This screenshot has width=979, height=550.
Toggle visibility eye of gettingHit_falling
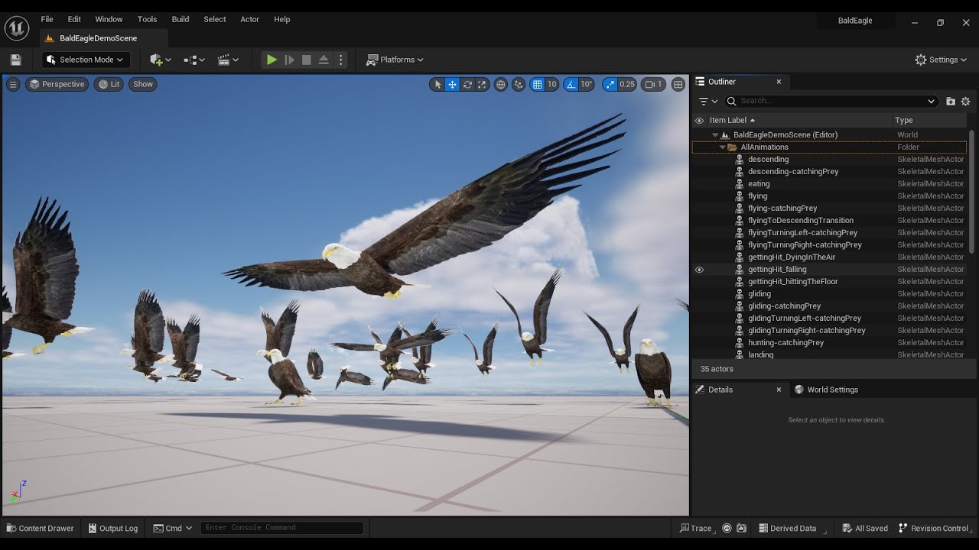[699, 270]
